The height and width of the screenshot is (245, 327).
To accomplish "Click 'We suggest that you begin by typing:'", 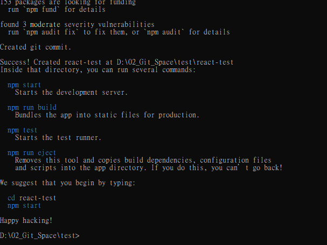I will click(x=68, y=183).
